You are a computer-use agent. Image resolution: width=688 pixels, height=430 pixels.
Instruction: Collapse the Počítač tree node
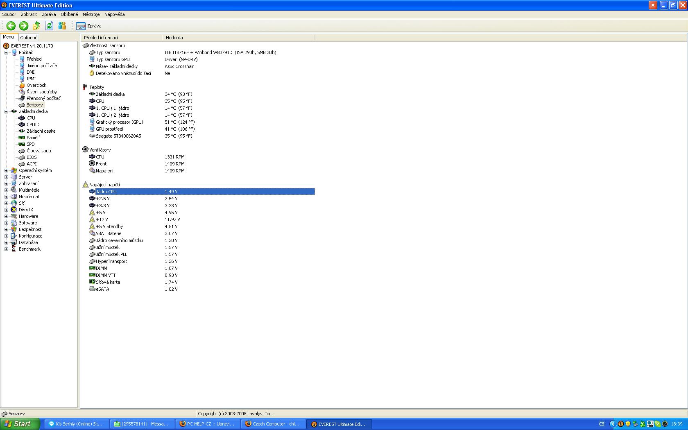tap(6, 52)
